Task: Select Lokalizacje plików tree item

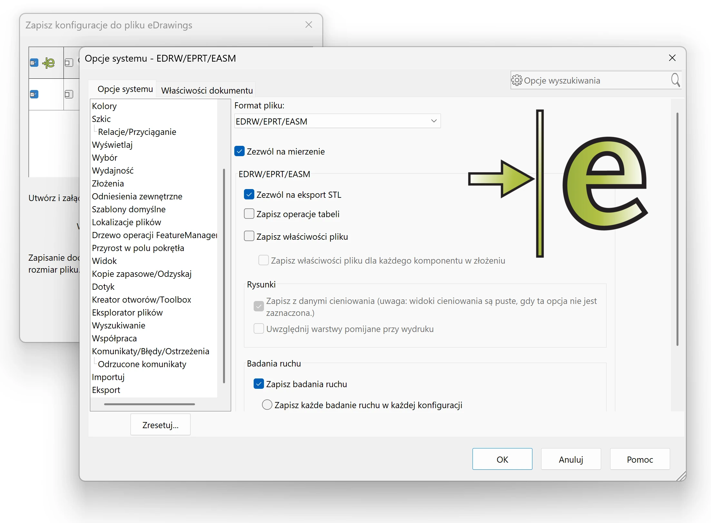Action: 126,222
